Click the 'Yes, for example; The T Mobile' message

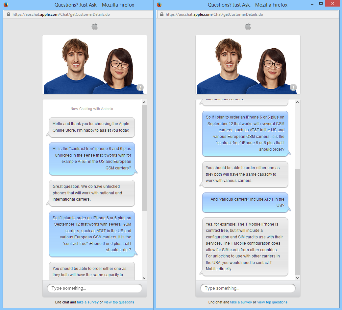click(245, 246)
